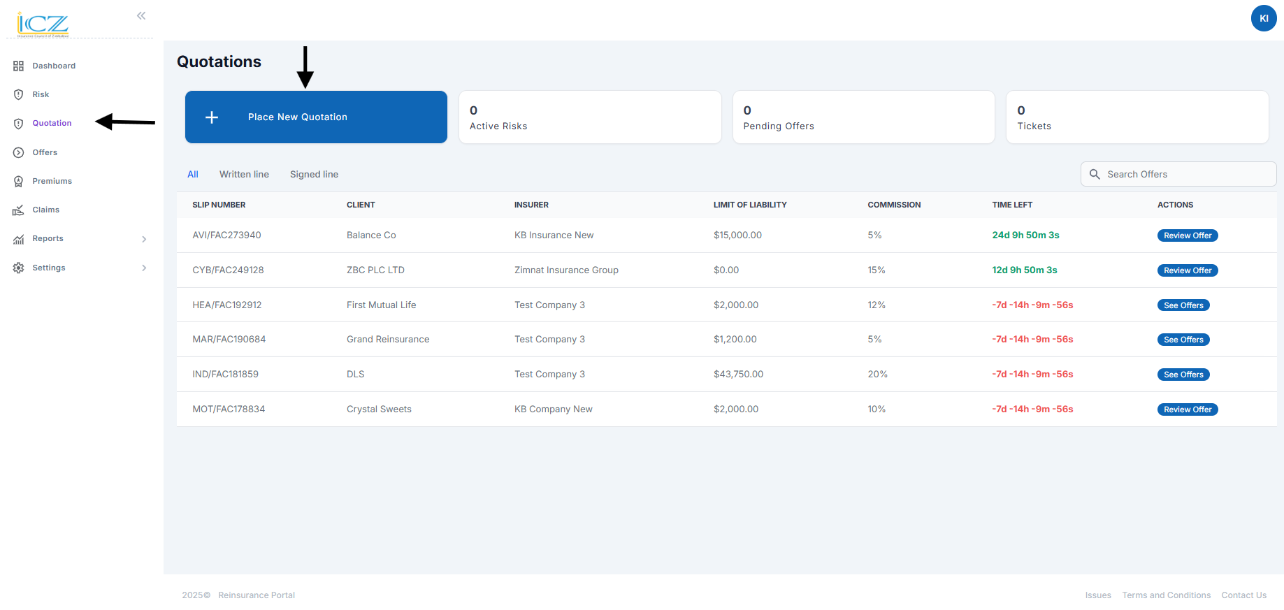
Task: Review Offer for slip AVI/FAC273940
Action: [1187, 235]
